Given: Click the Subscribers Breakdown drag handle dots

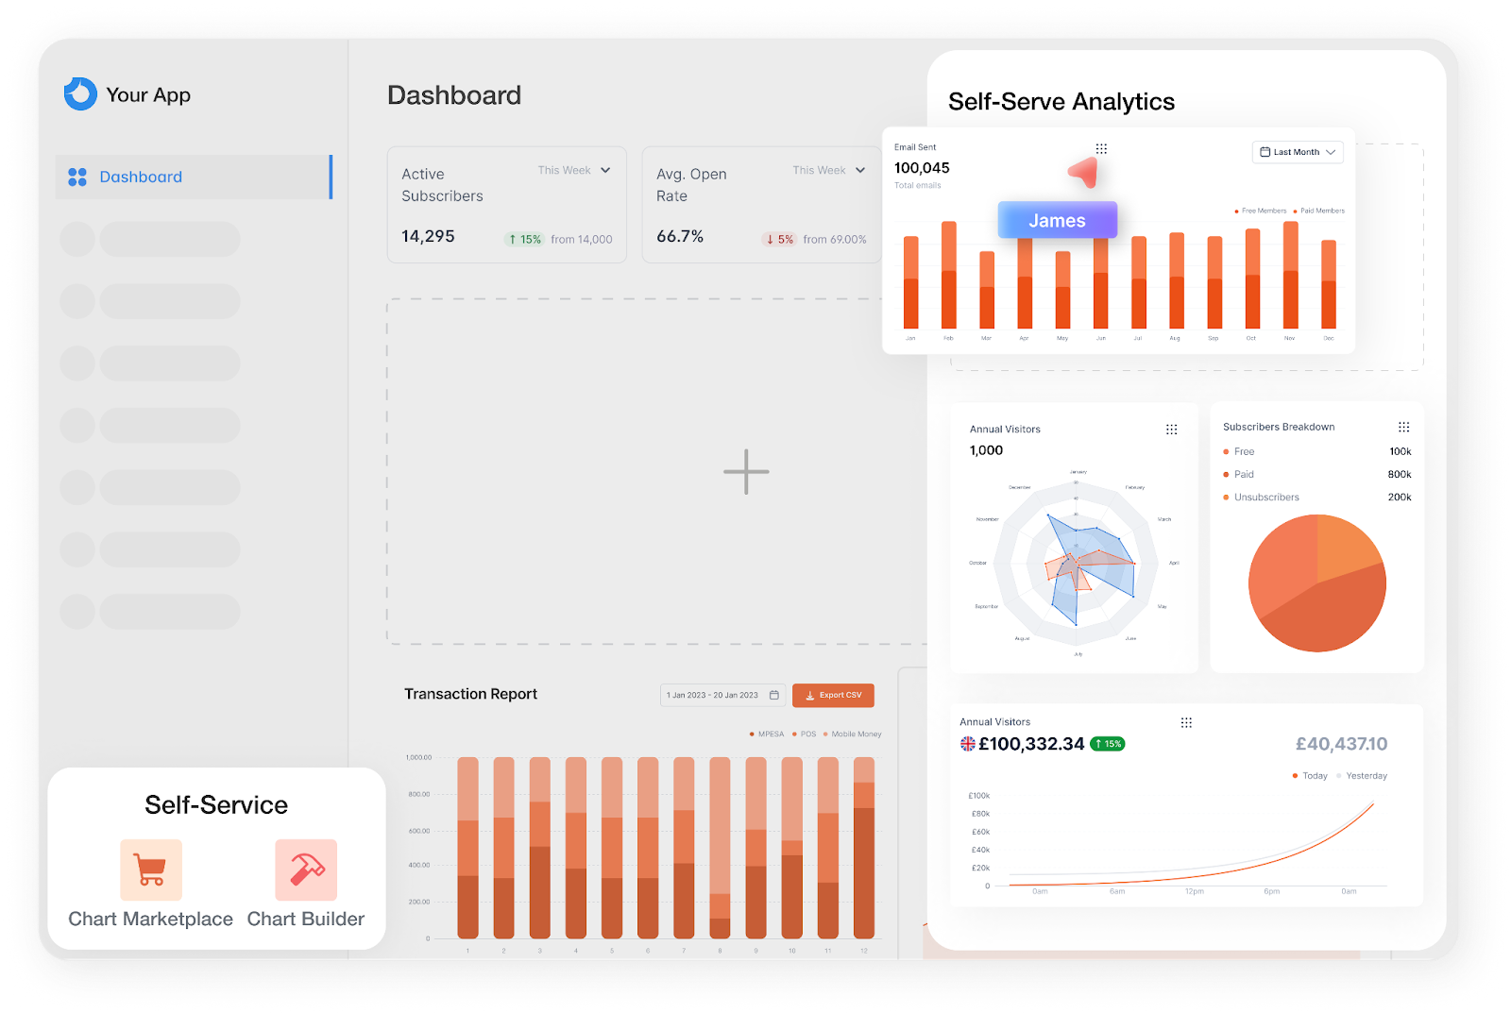Looking at the screenshot, I should point(1404,427).
